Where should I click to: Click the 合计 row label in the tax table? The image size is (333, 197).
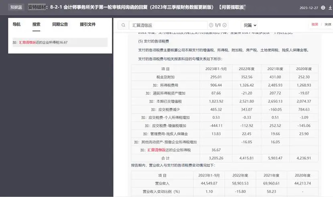click(165, 158)
